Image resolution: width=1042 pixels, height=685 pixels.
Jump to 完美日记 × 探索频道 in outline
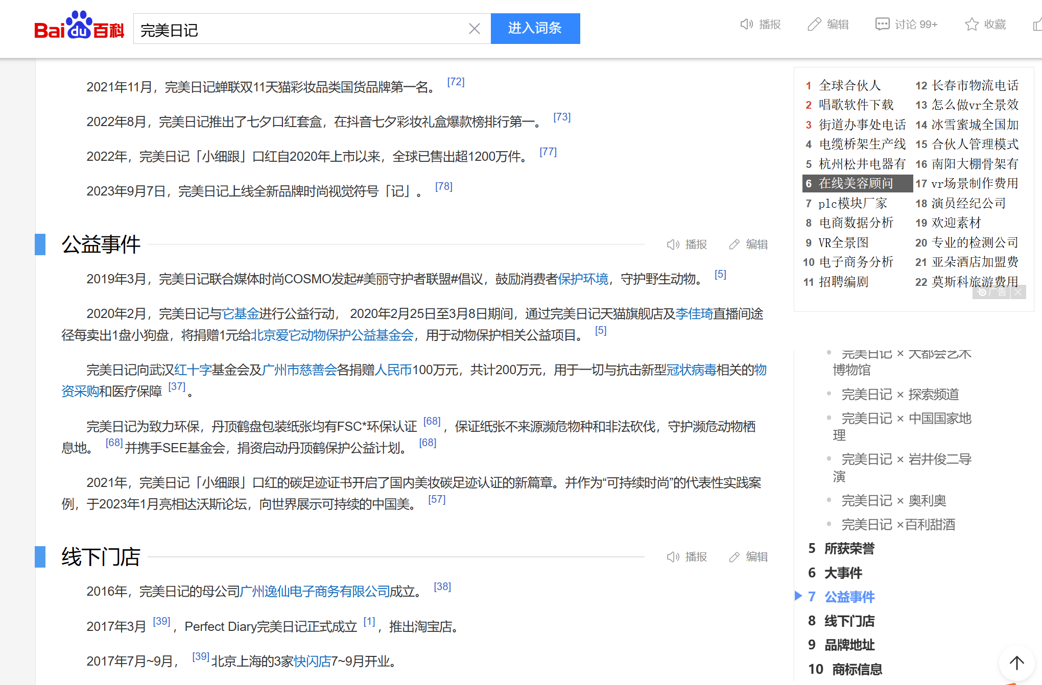point(901,395)
